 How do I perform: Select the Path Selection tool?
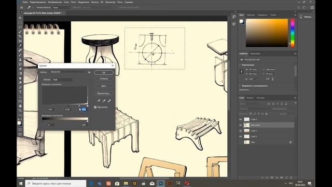point(20,97)
